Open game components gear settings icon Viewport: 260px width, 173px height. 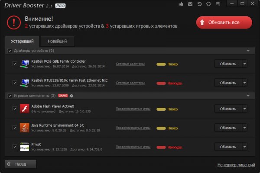pyautogui.click(x=71, y=96)
